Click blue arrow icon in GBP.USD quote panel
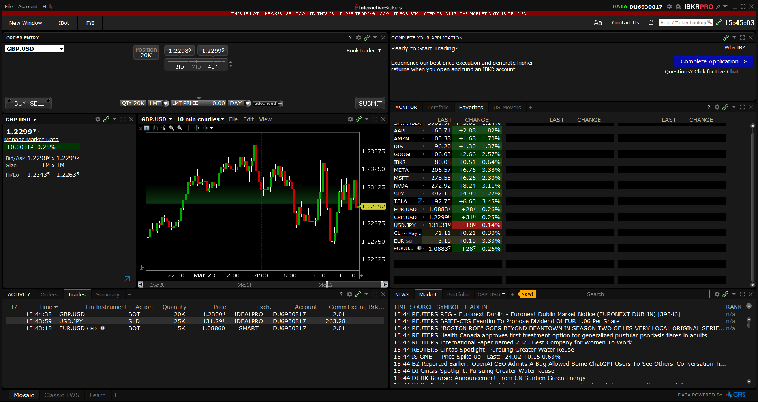This screenshot has width=758, height=402. tap(127, 279)
